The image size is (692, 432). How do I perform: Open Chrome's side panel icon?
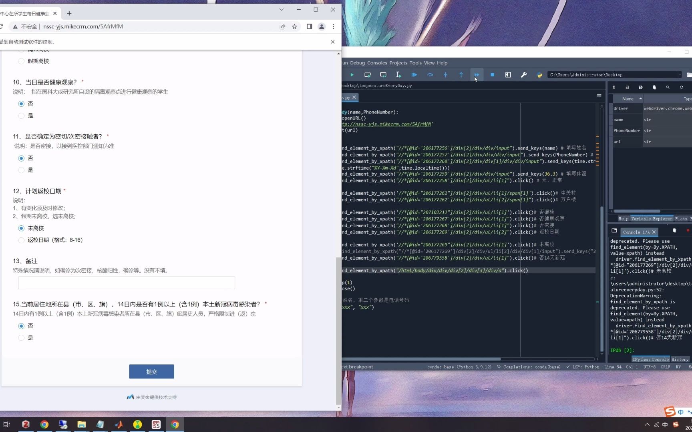(x=309, y=26)
